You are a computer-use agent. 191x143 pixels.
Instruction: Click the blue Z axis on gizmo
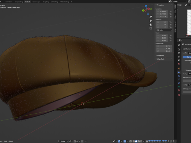coord(146,6)
